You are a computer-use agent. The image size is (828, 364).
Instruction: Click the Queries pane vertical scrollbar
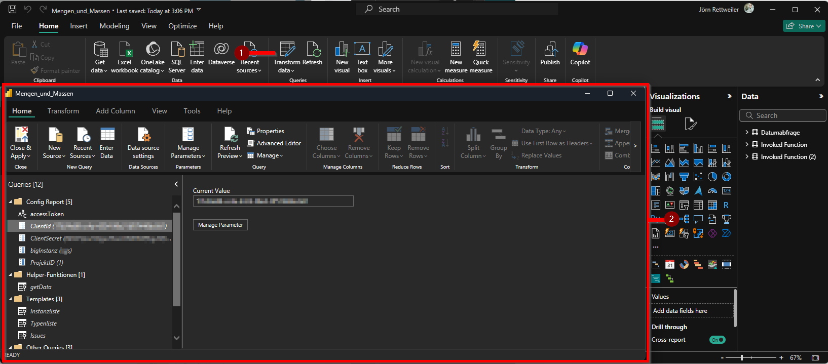point(176,258)
